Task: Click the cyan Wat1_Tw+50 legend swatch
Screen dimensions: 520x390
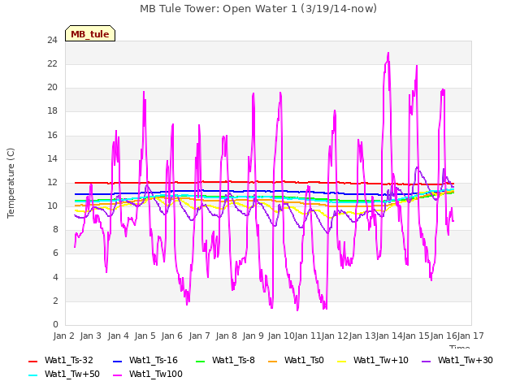Action: pyautogui.click(x=33, y=375)
